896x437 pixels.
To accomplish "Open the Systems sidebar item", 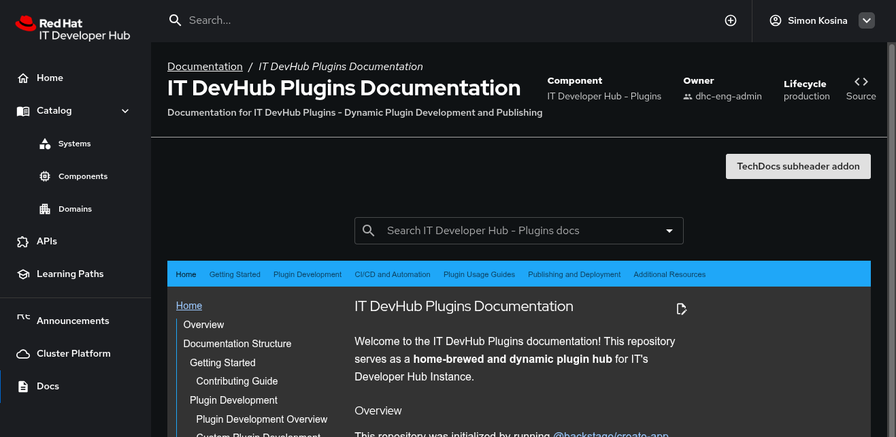I will coord(76,144).
